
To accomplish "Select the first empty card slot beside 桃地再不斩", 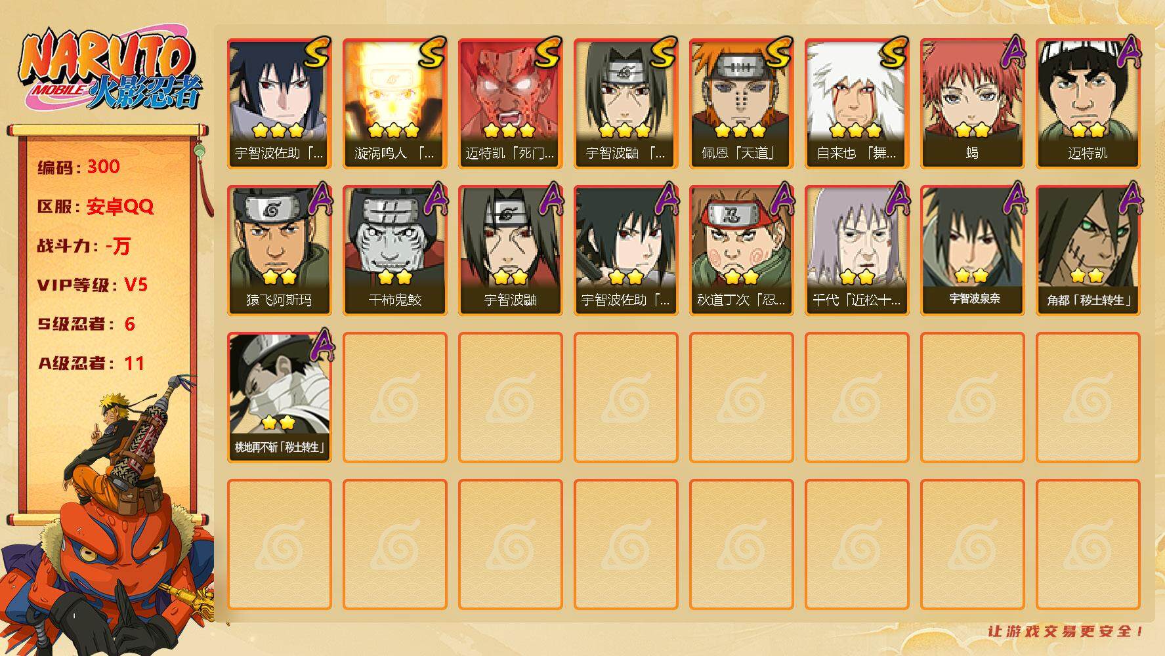I will click(x=394, y=398).
